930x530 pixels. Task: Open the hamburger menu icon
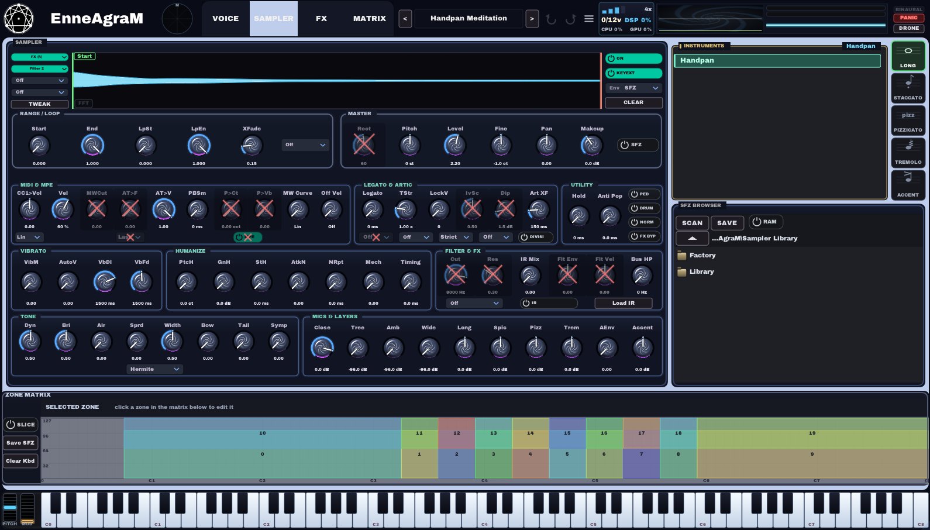pos(589,19)
